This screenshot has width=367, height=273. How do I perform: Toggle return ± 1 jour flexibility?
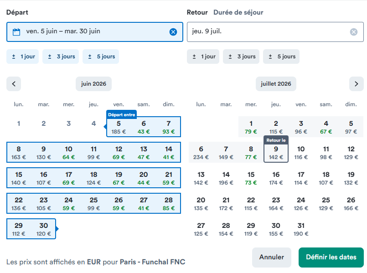pos(203,57)
